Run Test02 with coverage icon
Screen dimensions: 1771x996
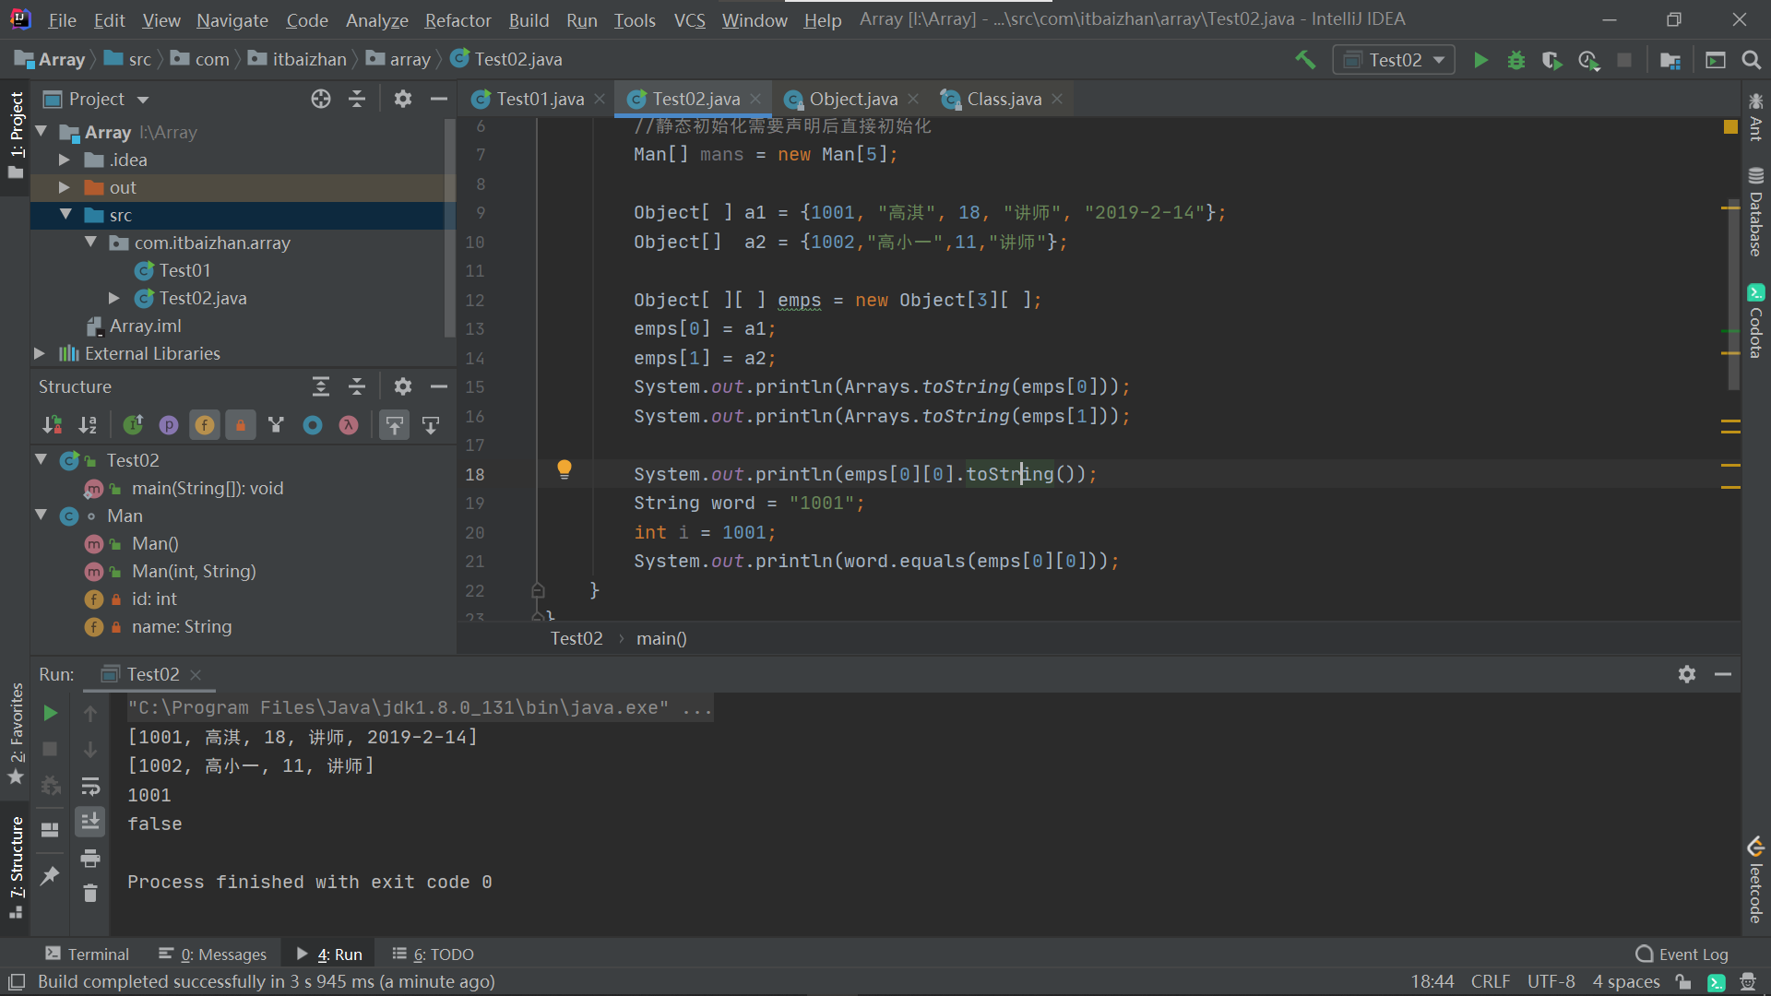[1551, 60]
